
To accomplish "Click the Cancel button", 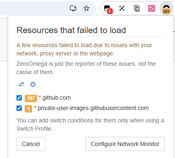I will click(x=31, y=144).
